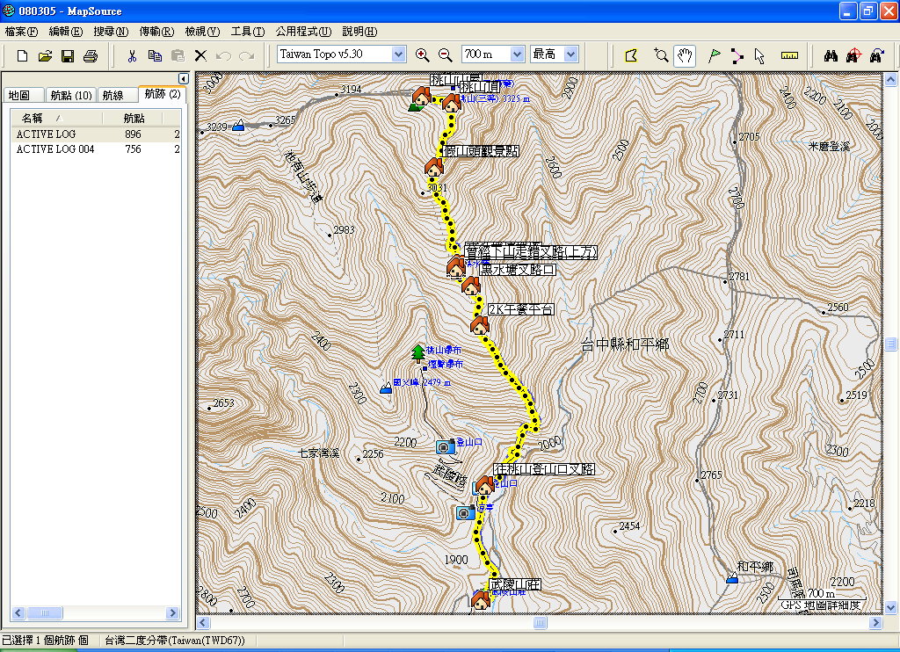This screenshot has width=900, height=652.
Task: Select the zoom tool in the toolbar
Action: [x=661, y=55]
